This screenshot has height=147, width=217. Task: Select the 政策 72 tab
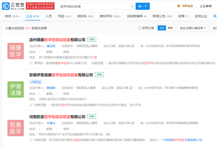(x=183, y=16)
